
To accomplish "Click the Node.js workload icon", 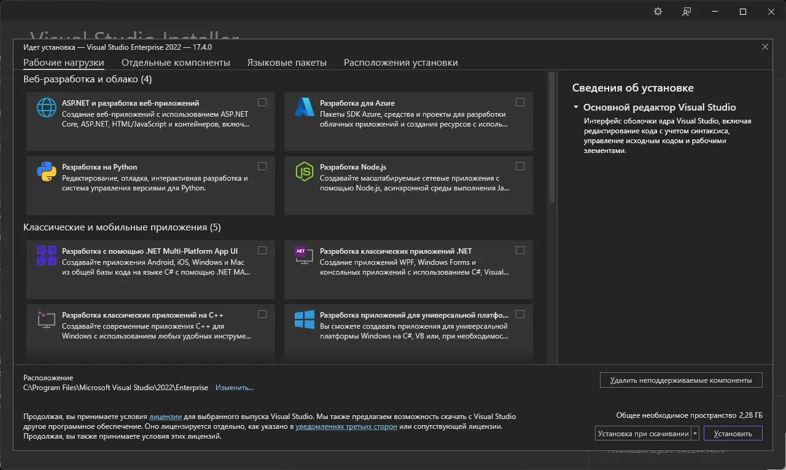I will (305, 171).
